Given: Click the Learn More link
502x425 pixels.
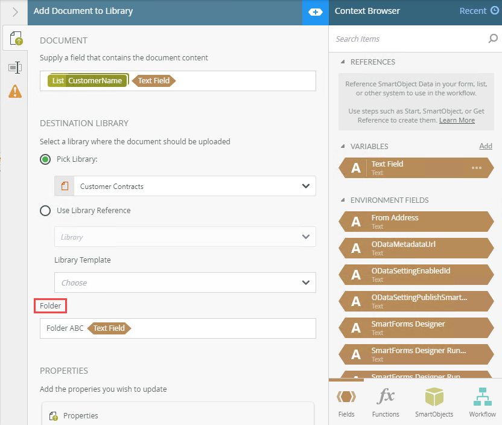Looking at the screenshot, I should pyautogui.click(x=457, y=120).
